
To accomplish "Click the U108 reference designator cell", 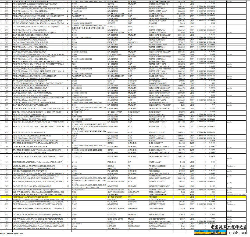I will click(x=89, y=83).
